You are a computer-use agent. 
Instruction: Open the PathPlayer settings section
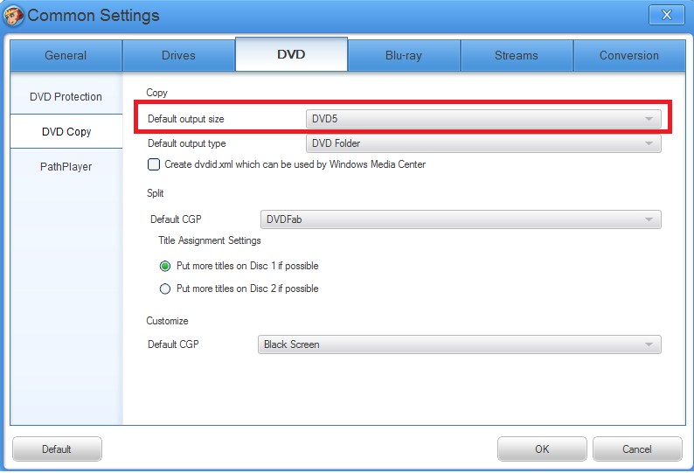click(x=66, y=166)
